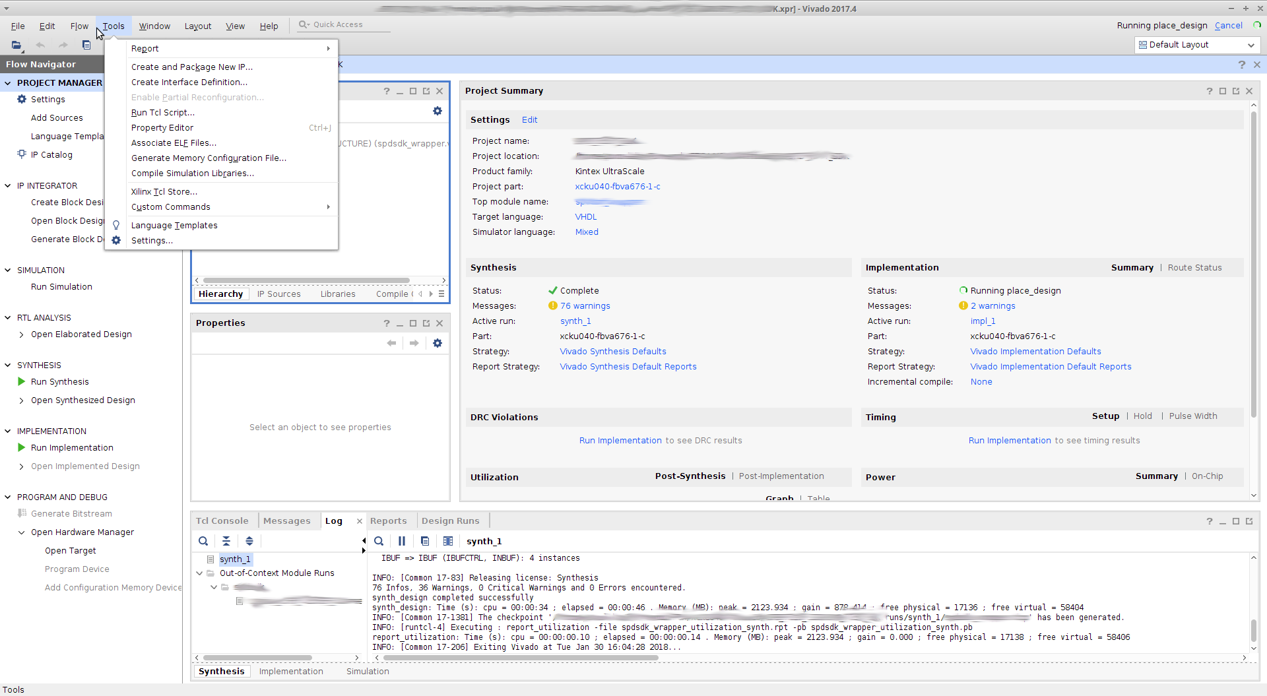Viewport: 1267px width, 696px height.
Task: Cancel the running place_design
Action: tap(1227, 25)
